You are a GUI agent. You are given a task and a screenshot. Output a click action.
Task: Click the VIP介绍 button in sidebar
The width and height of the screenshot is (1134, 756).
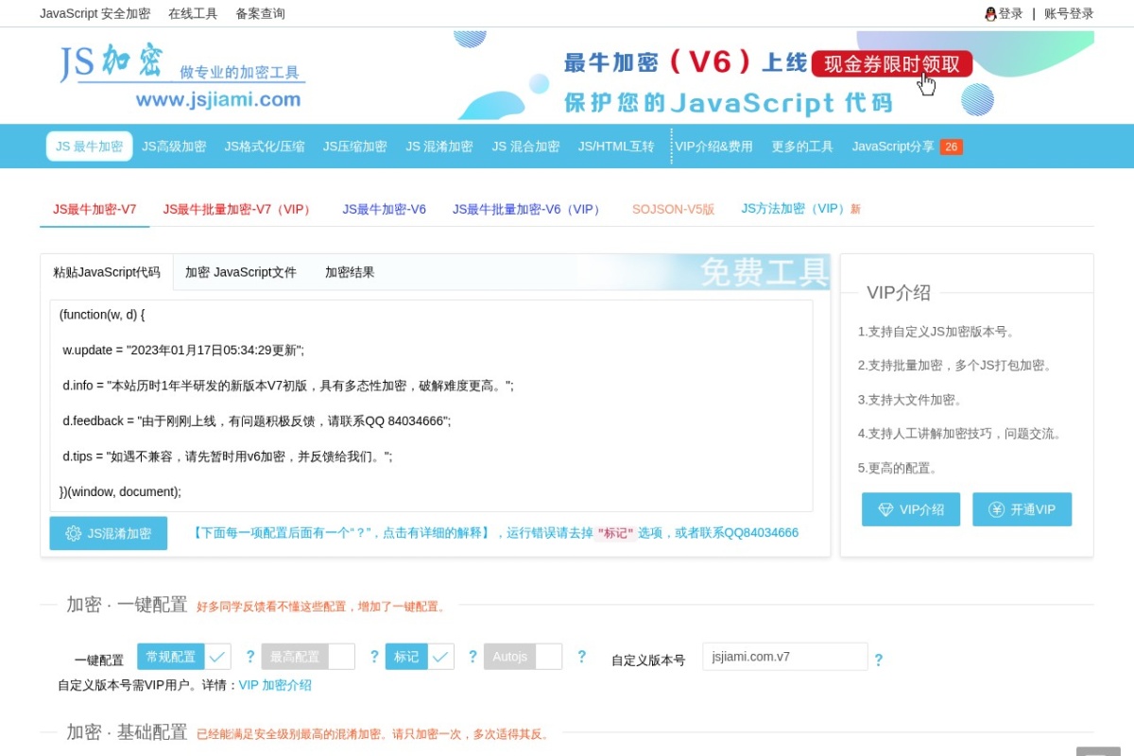[x=911, y=509]
